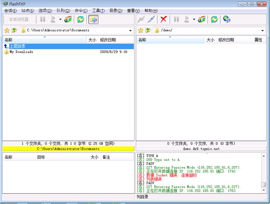The width and height of the screenshot is (270, 204).
Task: Open the 选项(O) menu
Action: [x=45, y=11]
